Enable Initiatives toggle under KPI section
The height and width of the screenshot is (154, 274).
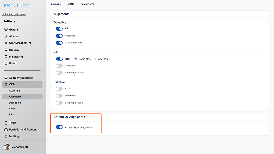click(59, 66)
